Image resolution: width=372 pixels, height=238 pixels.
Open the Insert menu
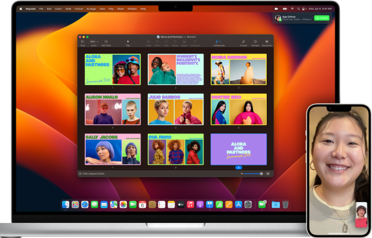58,8
